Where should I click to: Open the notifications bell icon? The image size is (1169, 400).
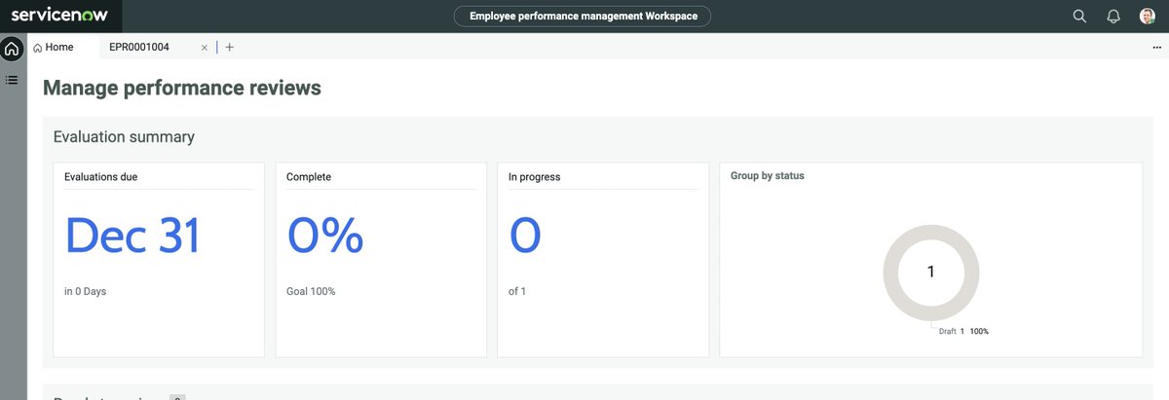1113,16
